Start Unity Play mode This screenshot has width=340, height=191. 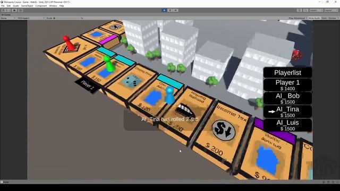164,10
